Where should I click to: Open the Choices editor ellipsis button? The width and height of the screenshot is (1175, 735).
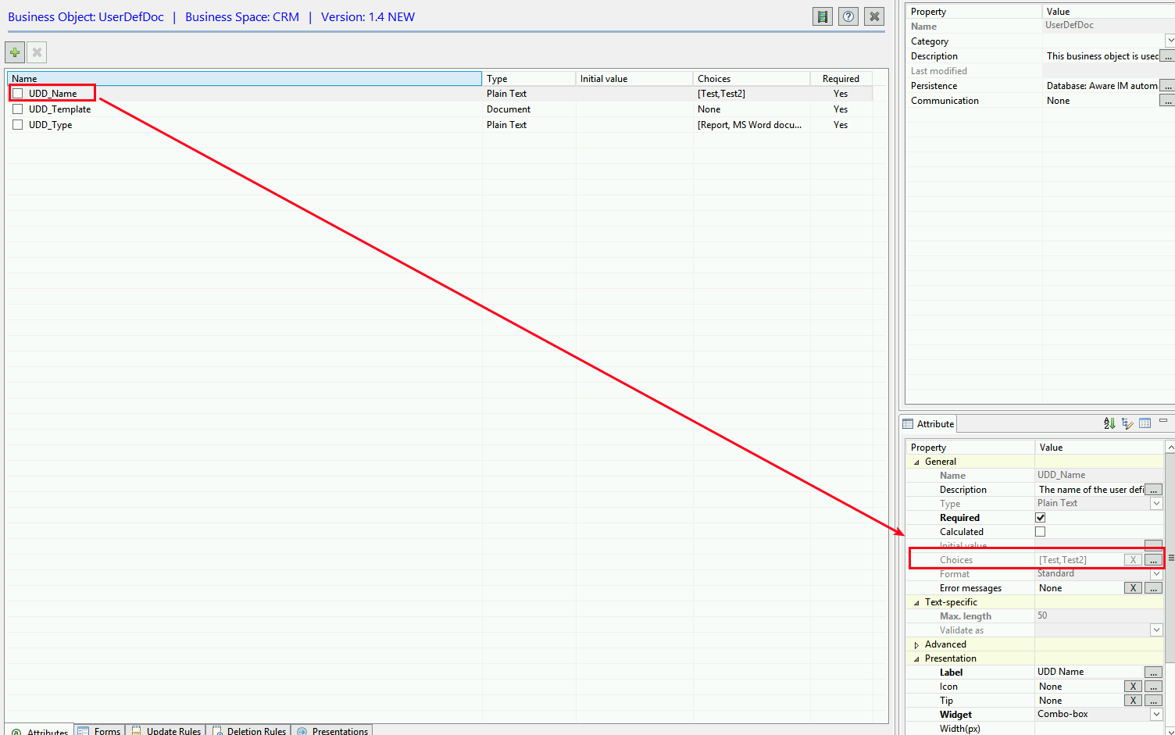1153,560
